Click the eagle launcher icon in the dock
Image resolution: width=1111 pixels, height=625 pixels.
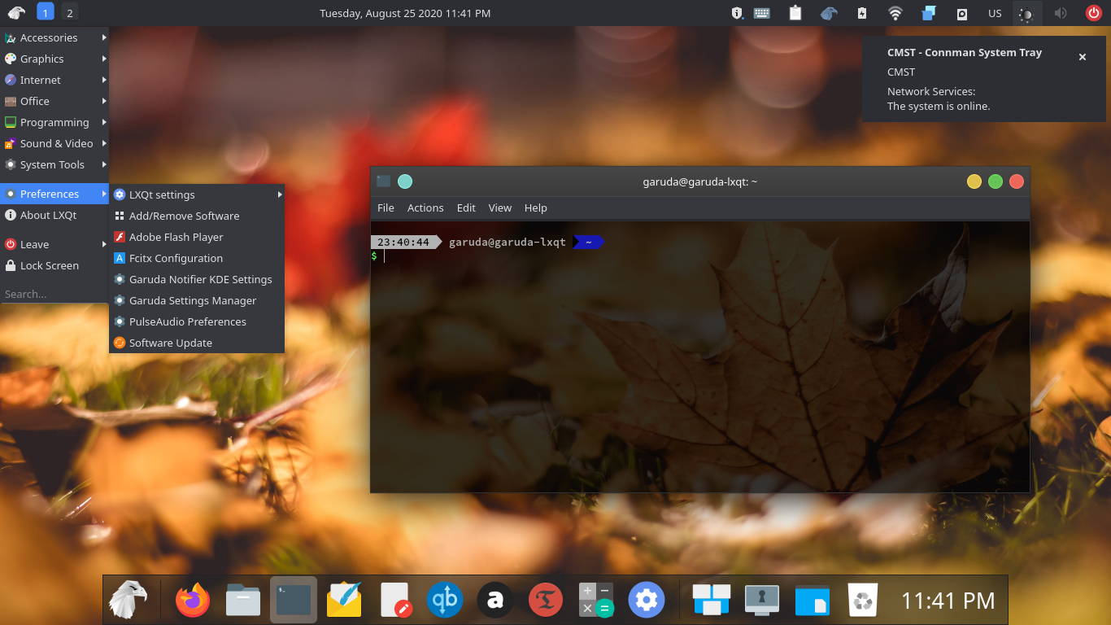(x=129, y=601)
